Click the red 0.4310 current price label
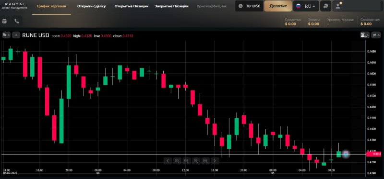Image resolution: width=384 pixels, height=179 pixels. [374, 154]
